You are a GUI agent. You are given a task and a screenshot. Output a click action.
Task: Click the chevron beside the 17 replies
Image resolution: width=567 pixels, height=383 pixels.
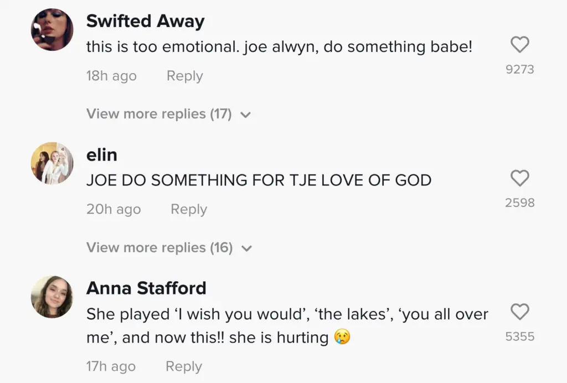[x=246, y=115]
